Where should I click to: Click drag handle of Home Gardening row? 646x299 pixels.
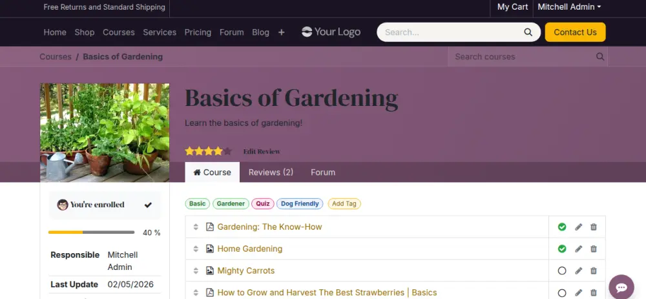click(x=196, y=249)
